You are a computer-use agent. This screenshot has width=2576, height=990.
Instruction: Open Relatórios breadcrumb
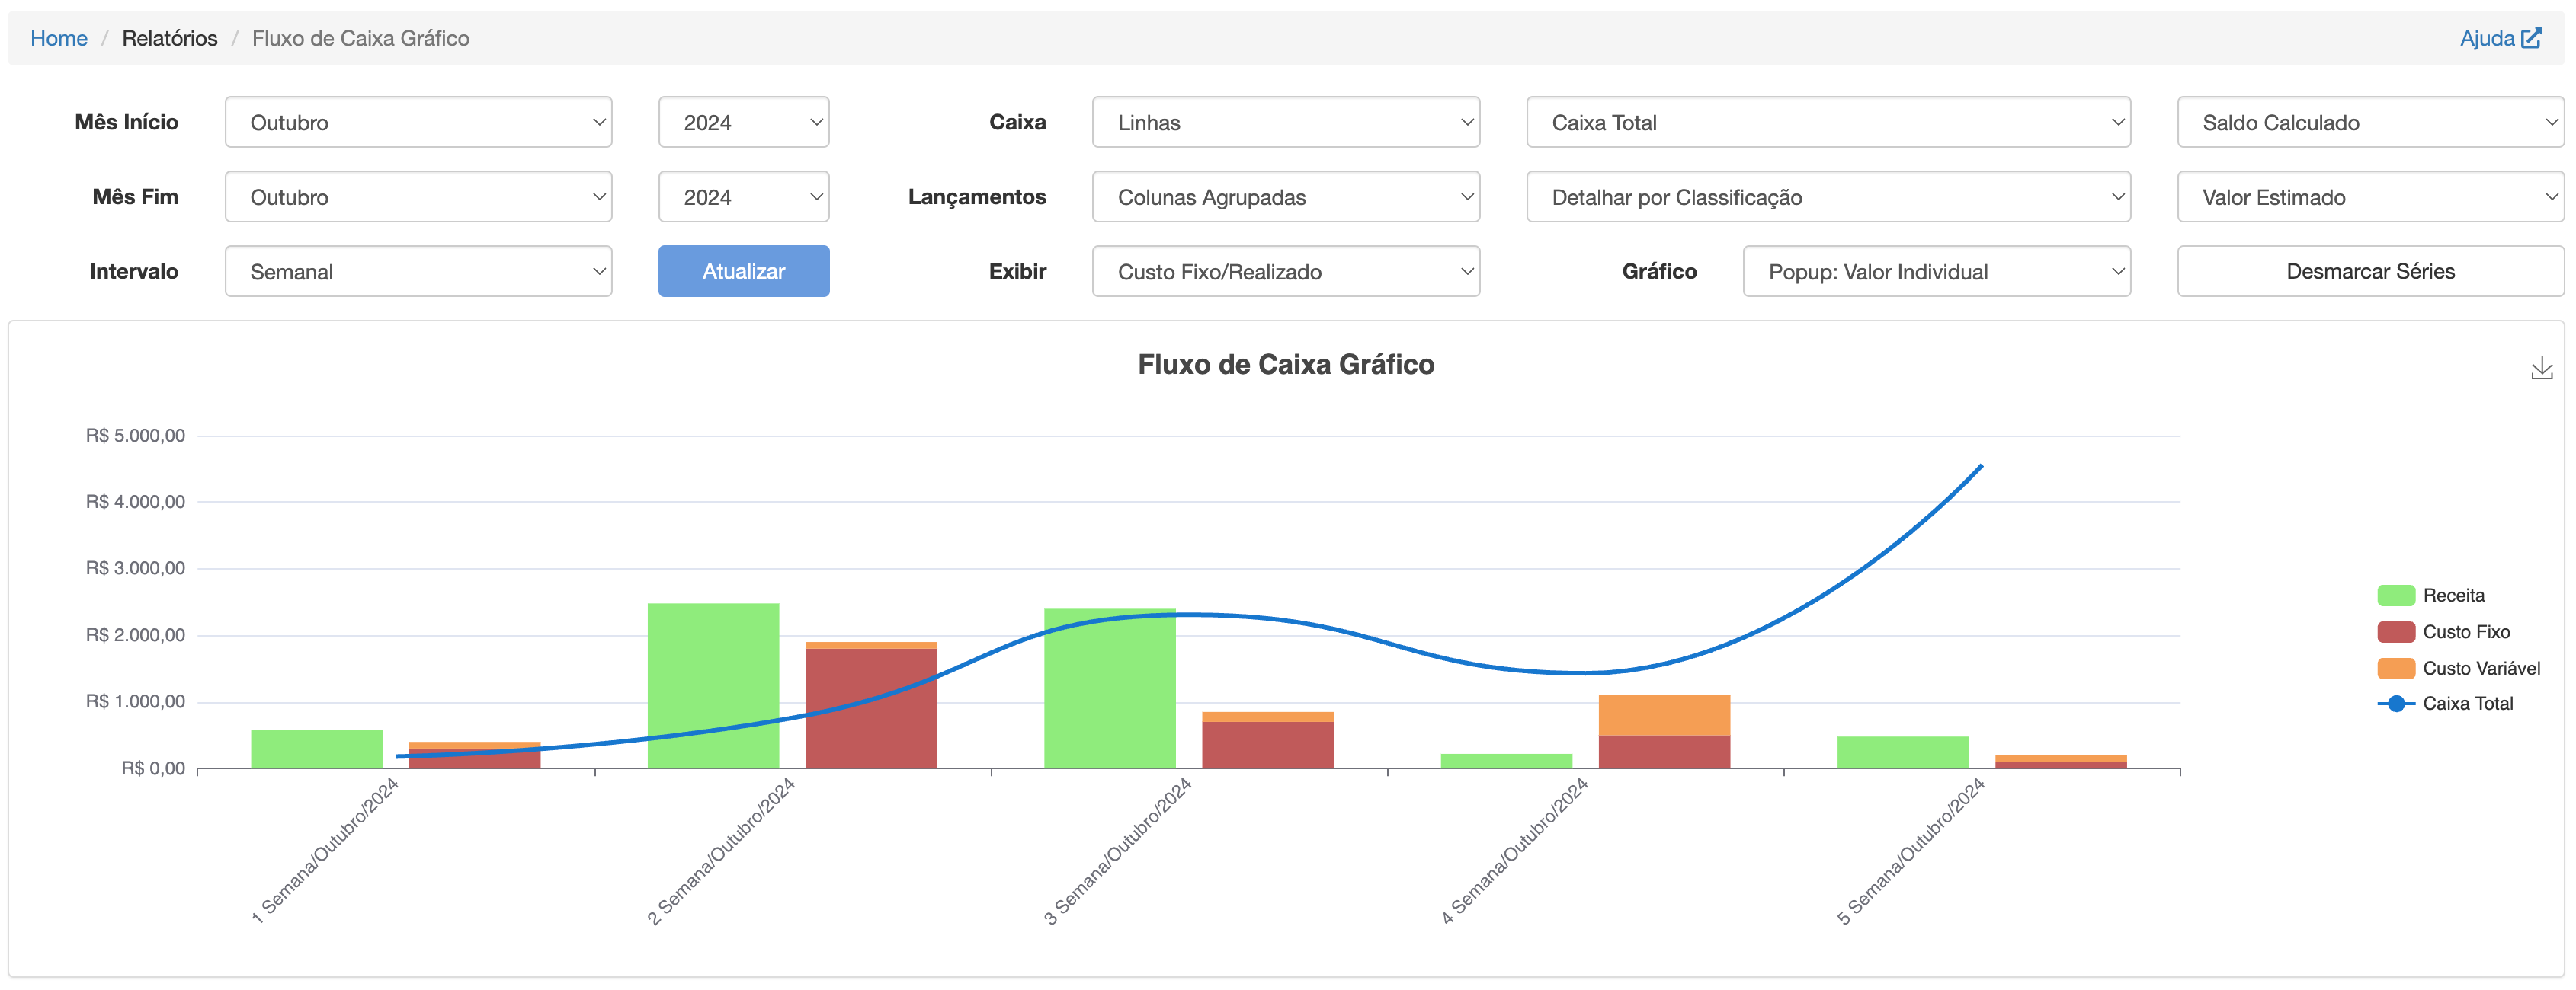[x=169, y=38]
